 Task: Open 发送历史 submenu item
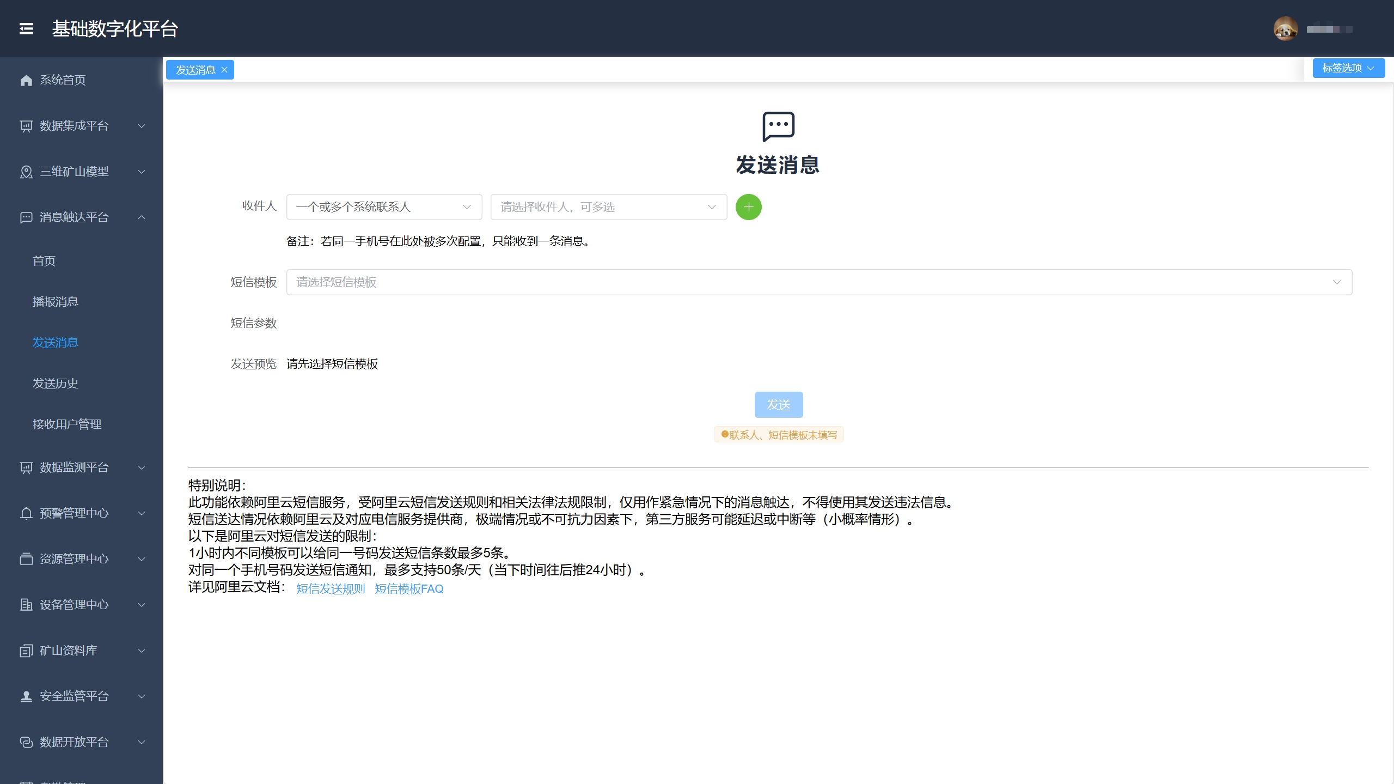[x=56, y=384]
